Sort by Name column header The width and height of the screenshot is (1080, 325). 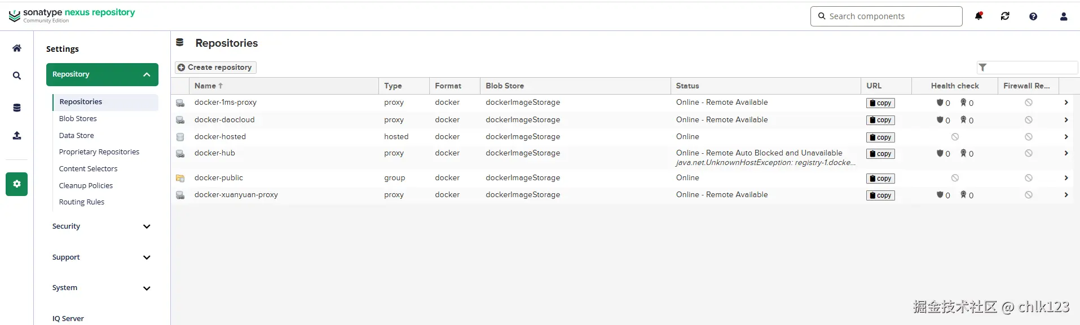click(284, 86)
